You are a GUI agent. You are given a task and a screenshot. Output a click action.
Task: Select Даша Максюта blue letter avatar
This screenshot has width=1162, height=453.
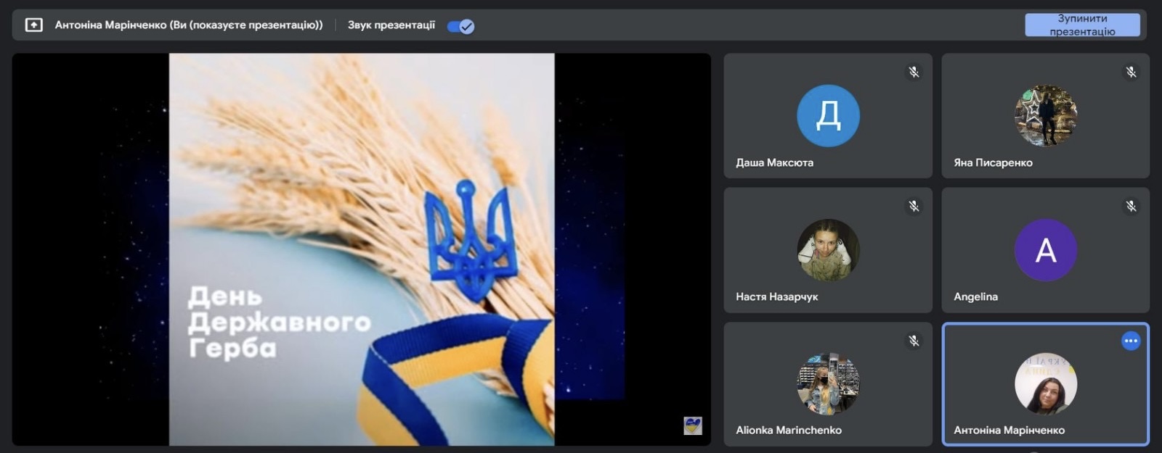(x=828, y=116)
